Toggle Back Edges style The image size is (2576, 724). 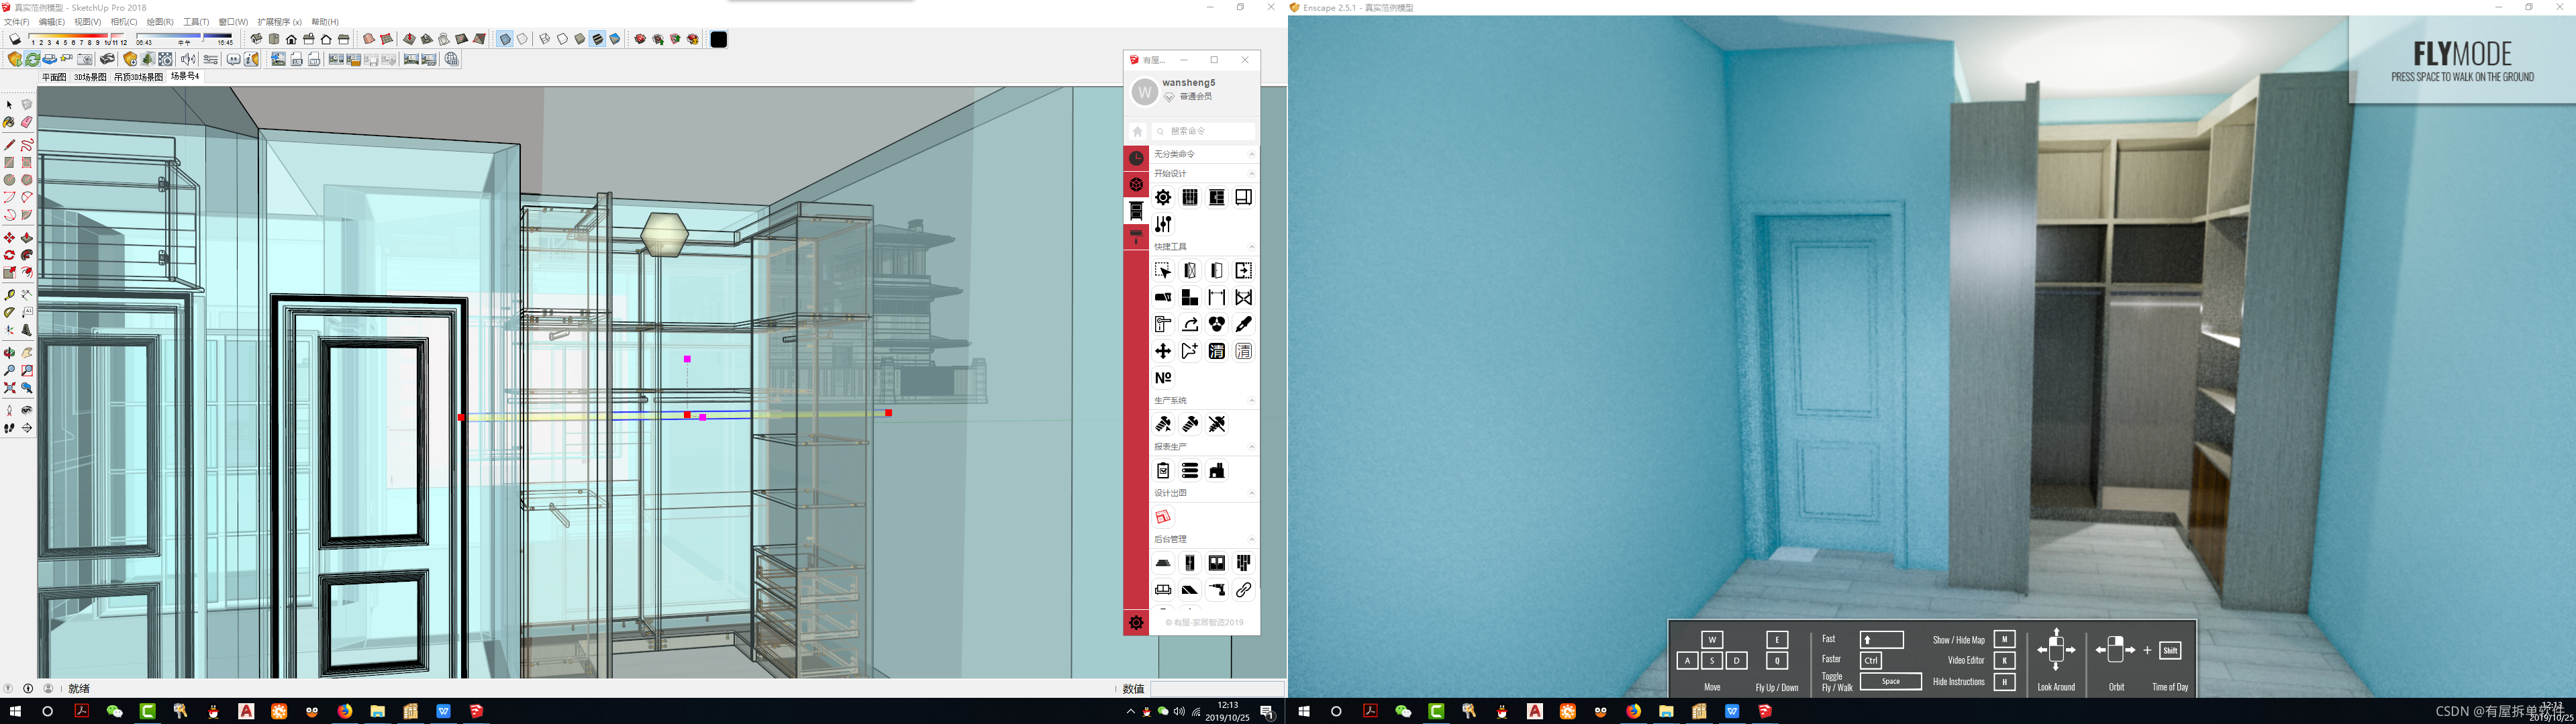pos(522,39)
